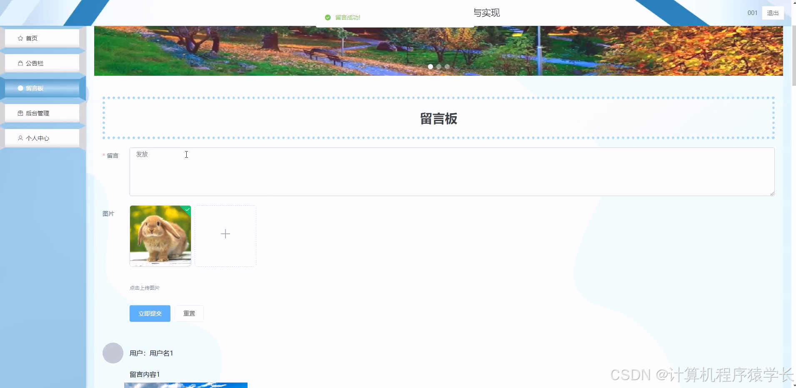The width and height of the screenshot is (796, 388).
Task: Click the filled circle icon on 留言板
Action: 20,88
